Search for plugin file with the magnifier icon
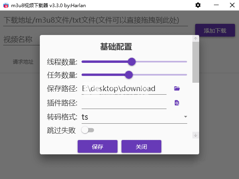The image size is (239, 179). (177, 103)
